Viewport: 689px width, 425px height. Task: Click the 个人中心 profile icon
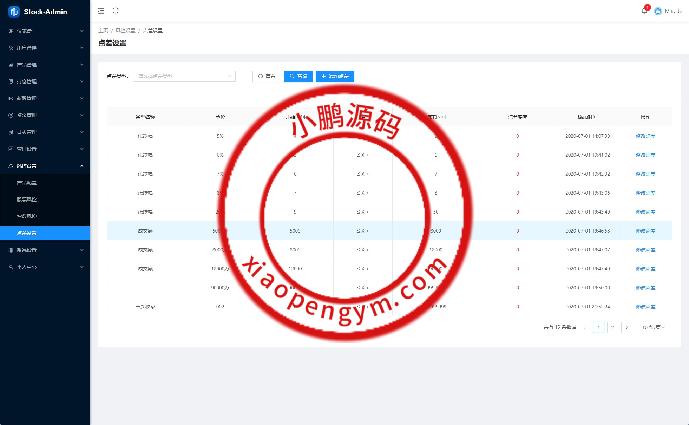tap(10, 267)
